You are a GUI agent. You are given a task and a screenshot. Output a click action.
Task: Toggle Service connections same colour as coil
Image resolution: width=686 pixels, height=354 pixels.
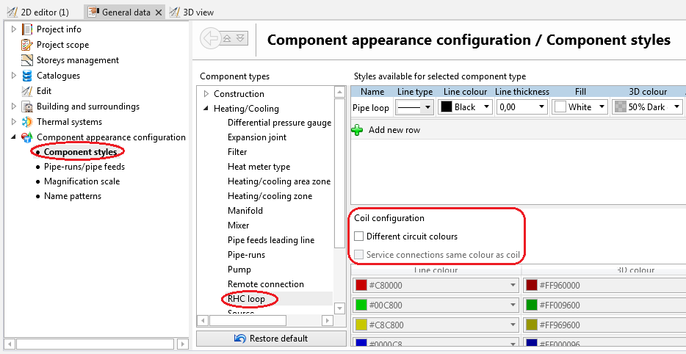point(358,255)
